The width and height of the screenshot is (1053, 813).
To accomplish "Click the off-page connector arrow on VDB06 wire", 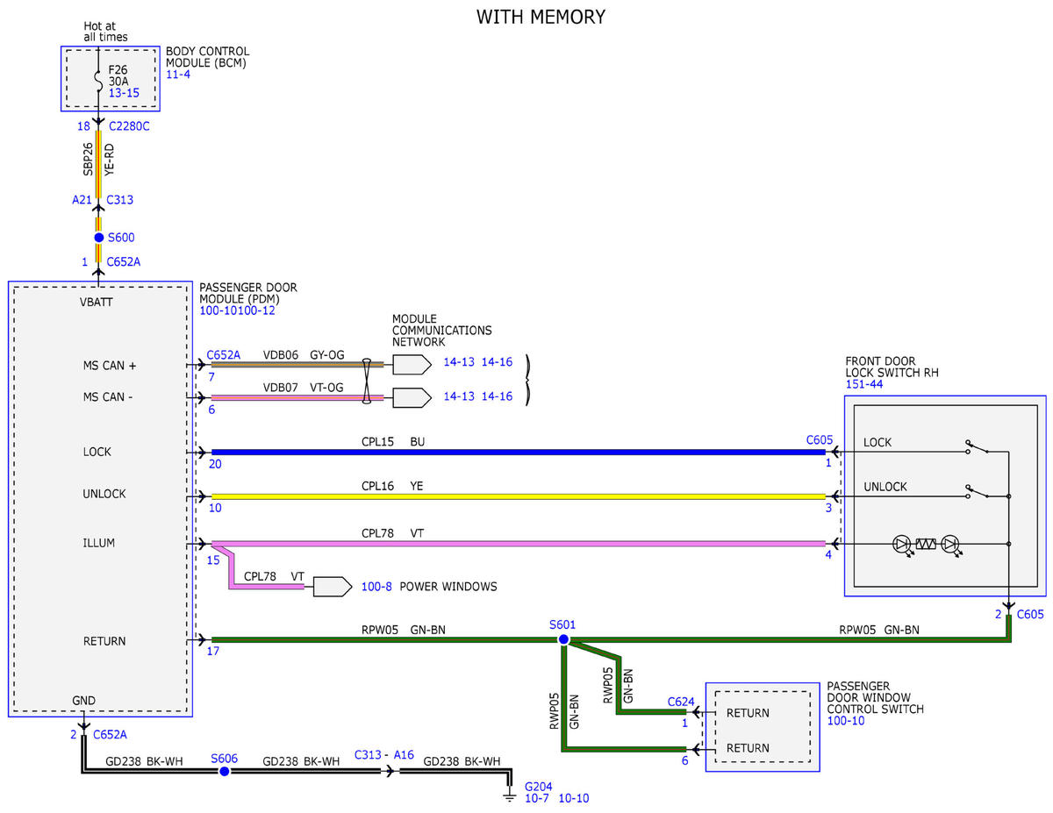I will (x=412, y=365).
